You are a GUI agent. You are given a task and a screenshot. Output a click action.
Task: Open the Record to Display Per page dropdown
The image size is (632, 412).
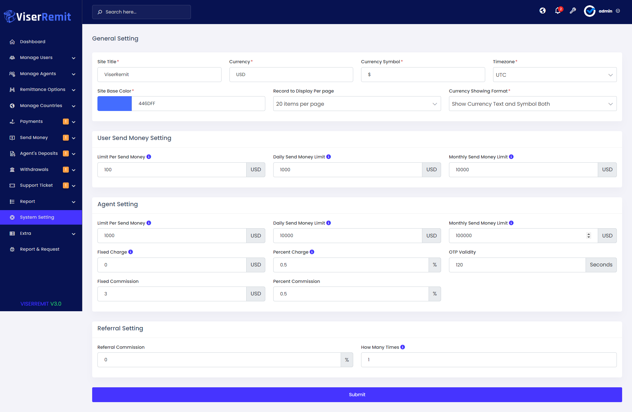(x=357, y=104)
